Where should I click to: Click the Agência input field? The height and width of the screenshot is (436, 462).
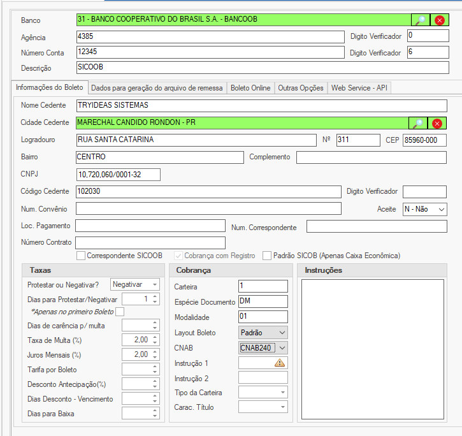tap(210, 37)
